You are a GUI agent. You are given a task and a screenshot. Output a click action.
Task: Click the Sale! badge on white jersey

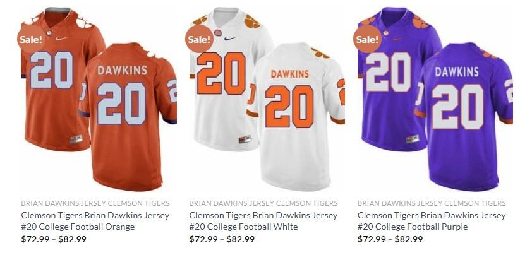coord(199,39)
